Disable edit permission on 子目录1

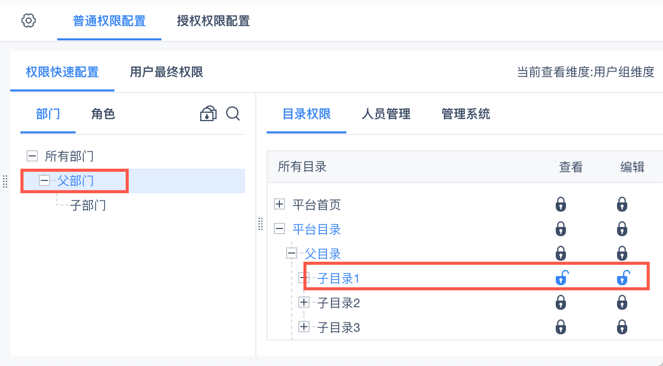pos(623,278)
